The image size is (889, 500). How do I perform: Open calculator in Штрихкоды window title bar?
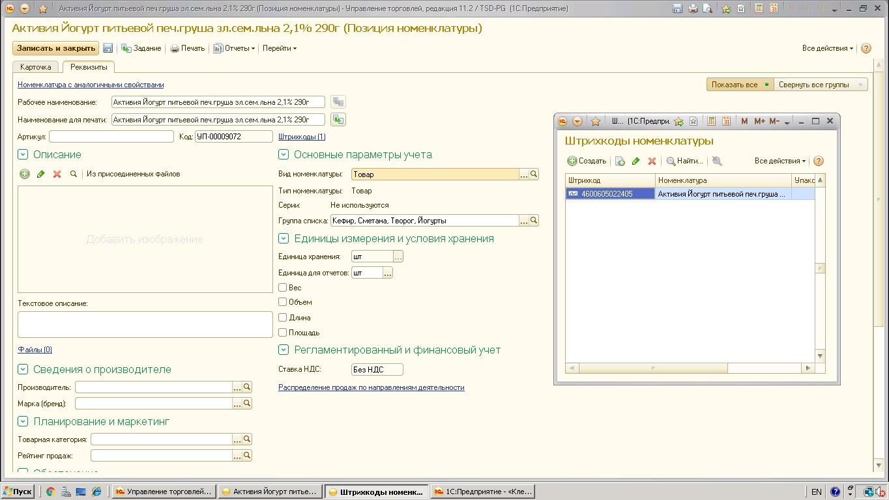(x=711, y=121)
